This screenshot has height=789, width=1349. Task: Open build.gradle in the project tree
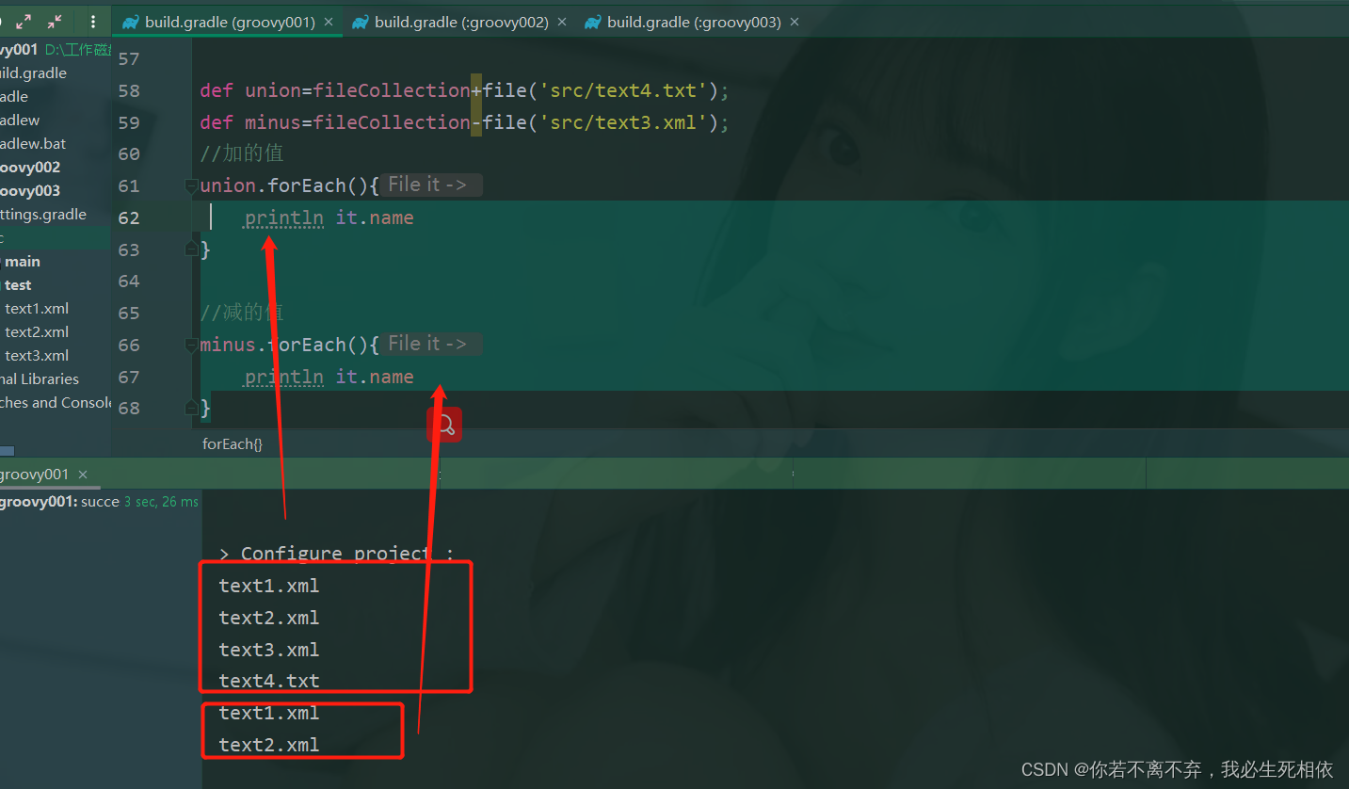point(33,72)
